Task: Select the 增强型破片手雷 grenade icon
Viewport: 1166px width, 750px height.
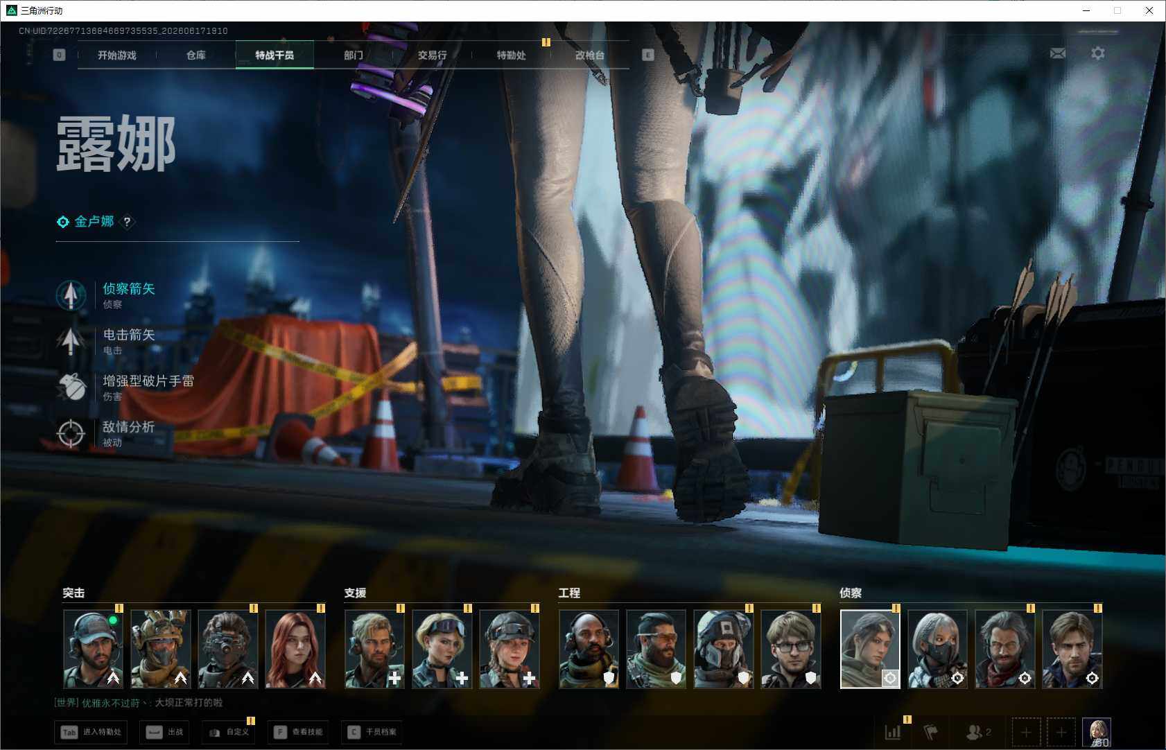Action: (71, 387)
